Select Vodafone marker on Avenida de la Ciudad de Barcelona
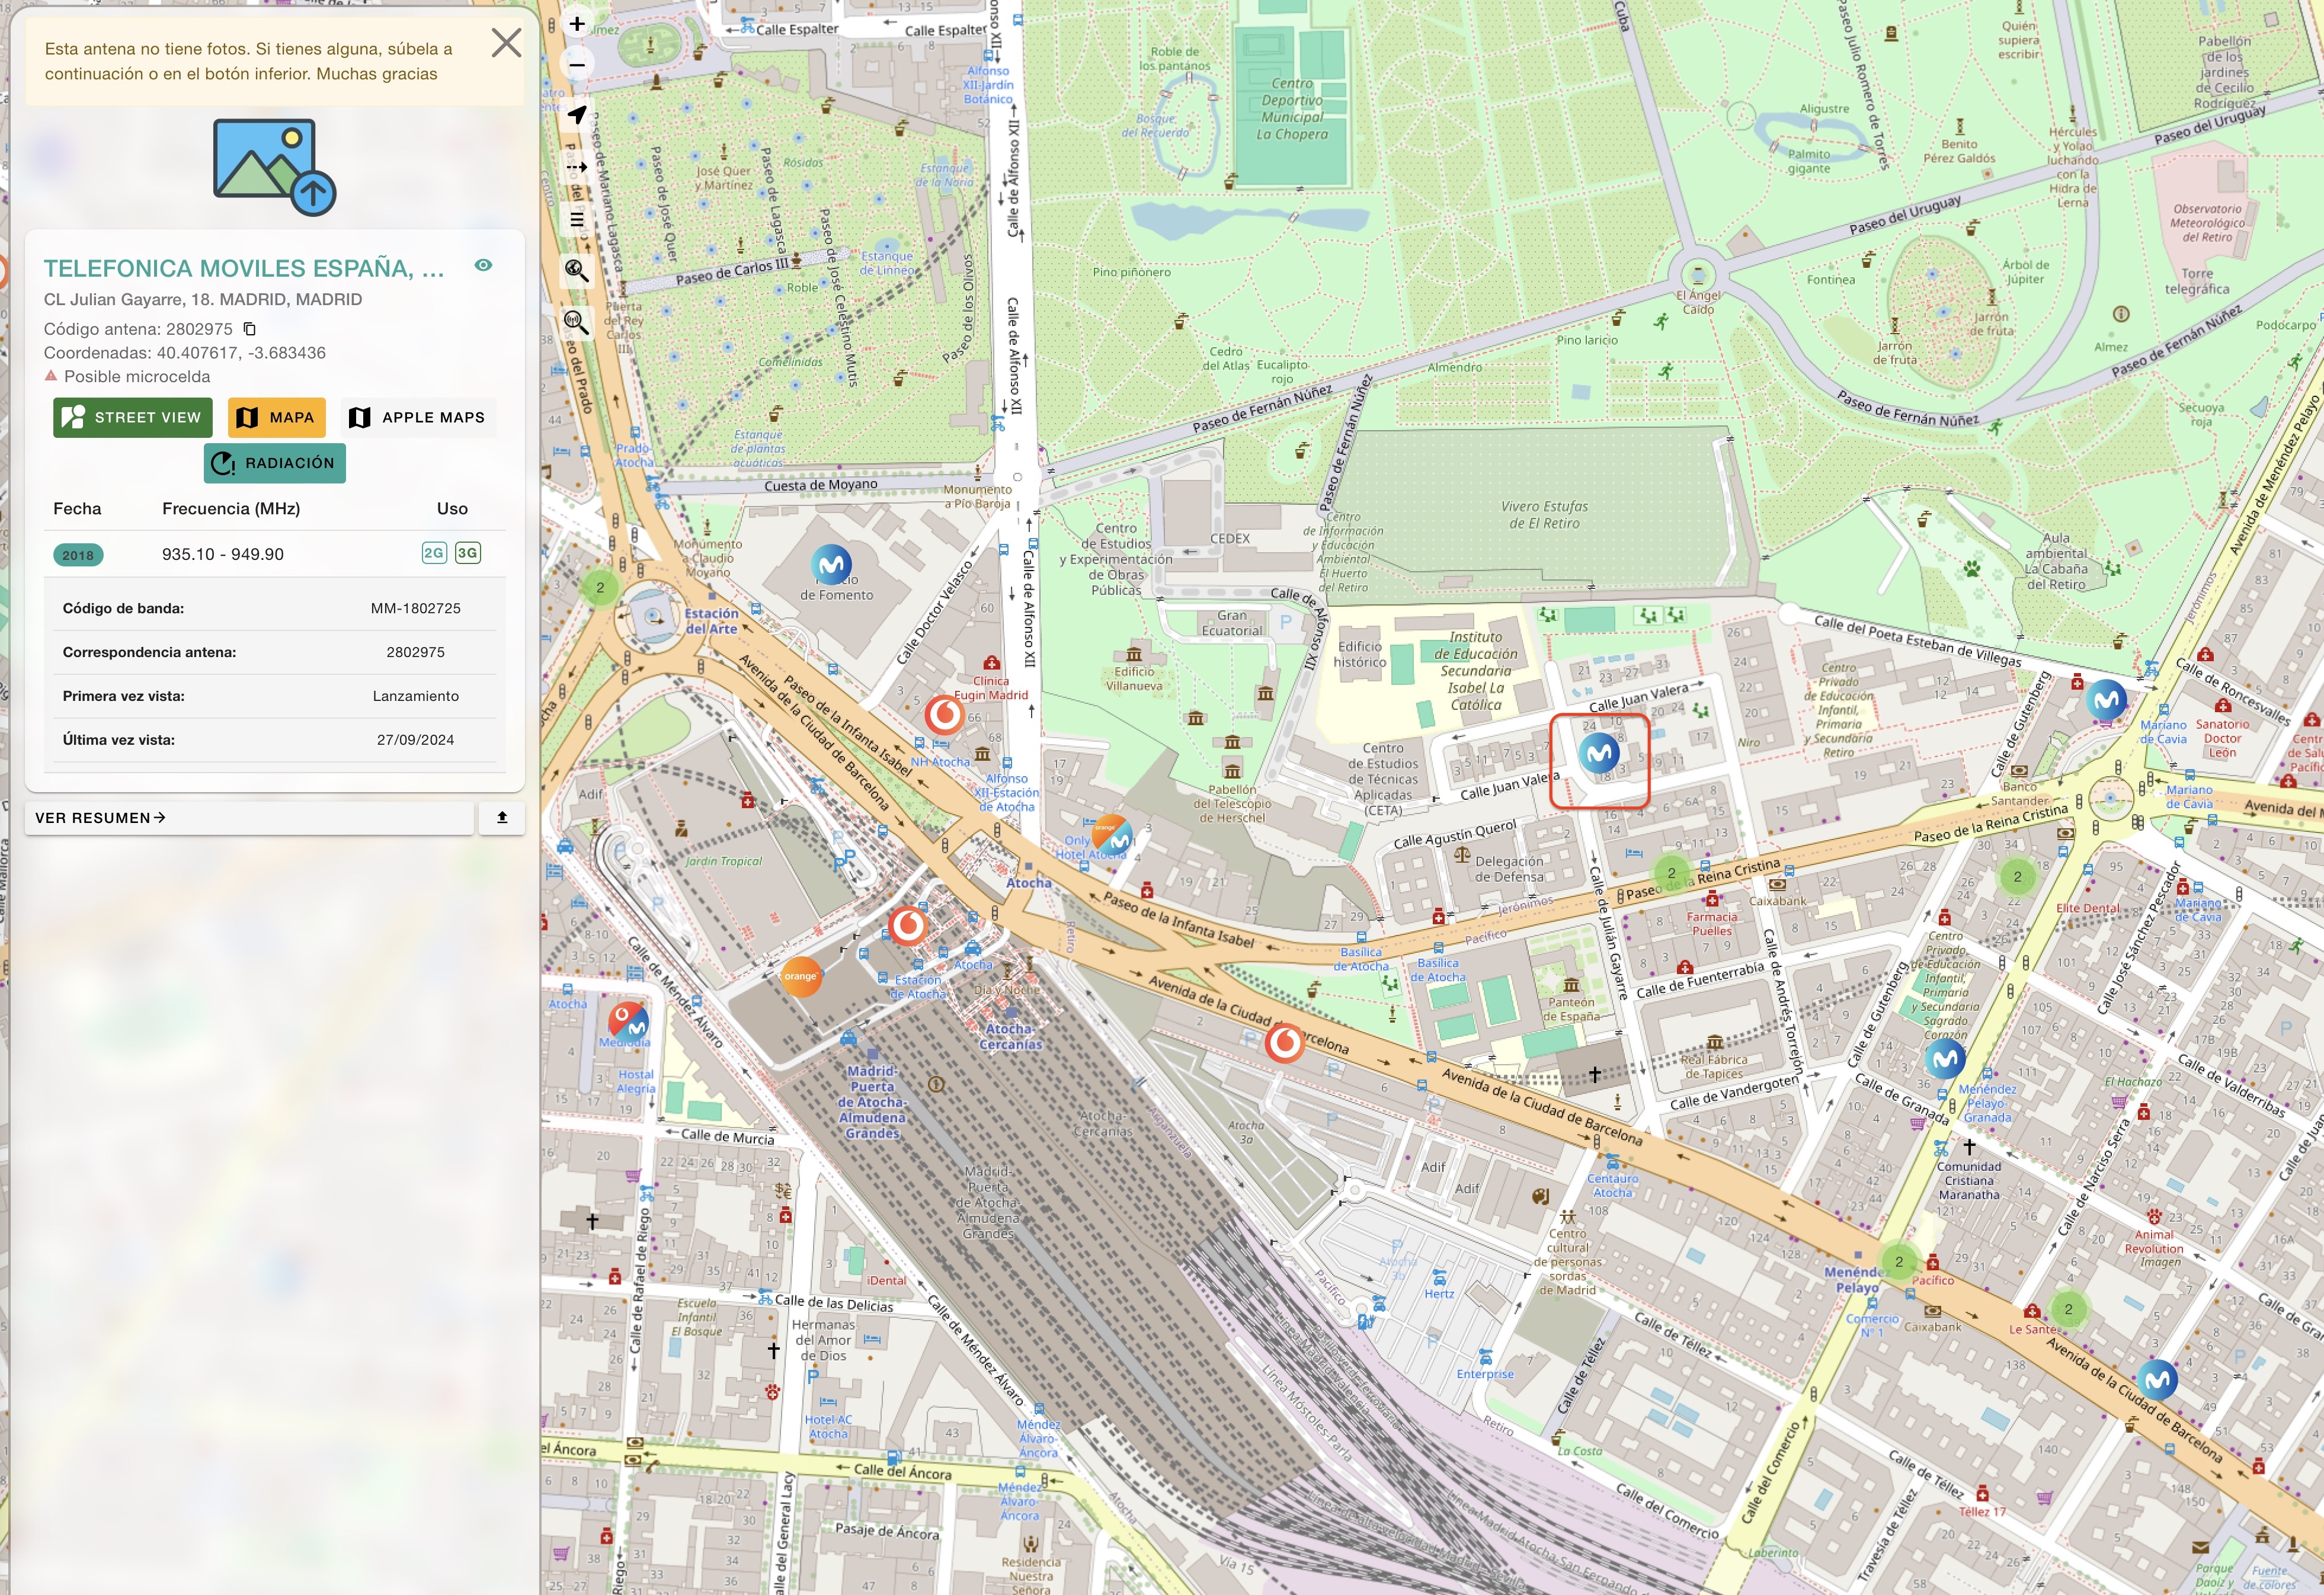Viewport: 2324px width, 1595px height. point(1284,1043)
